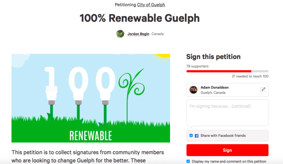Viewport: 283px width, 164px height.
Task: Click the petition description paragraph
Action: 88,157
